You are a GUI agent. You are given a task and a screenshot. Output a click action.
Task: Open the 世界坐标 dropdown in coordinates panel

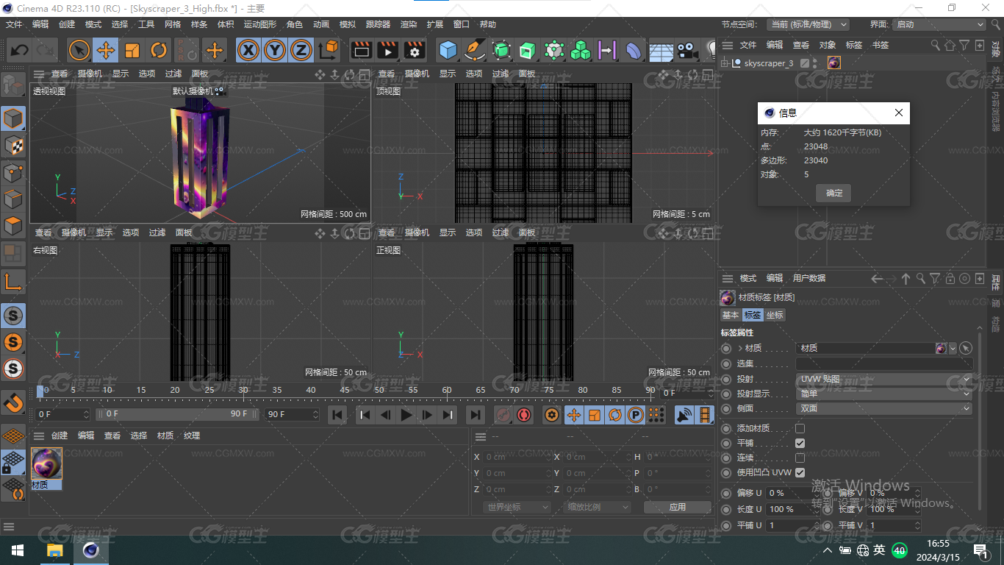[x=517, y=507]
